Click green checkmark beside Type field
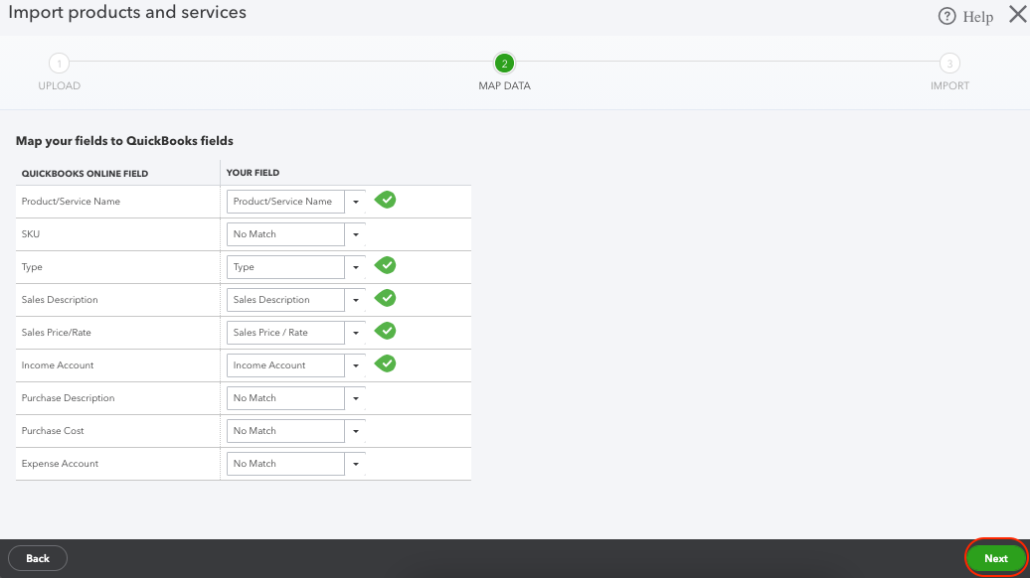 pos(386,266)
